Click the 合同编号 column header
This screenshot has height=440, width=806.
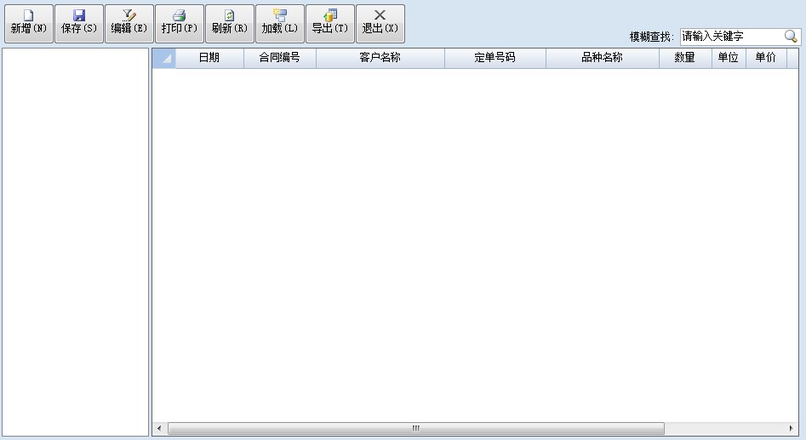279,58
